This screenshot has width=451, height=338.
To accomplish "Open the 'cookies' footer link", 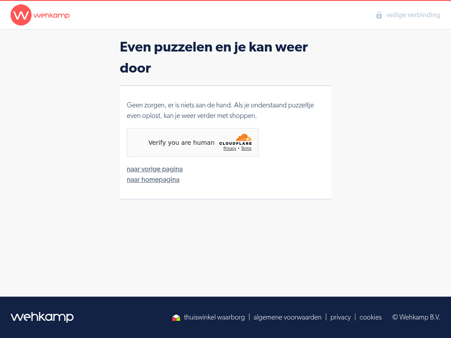I will pos(370,317).
